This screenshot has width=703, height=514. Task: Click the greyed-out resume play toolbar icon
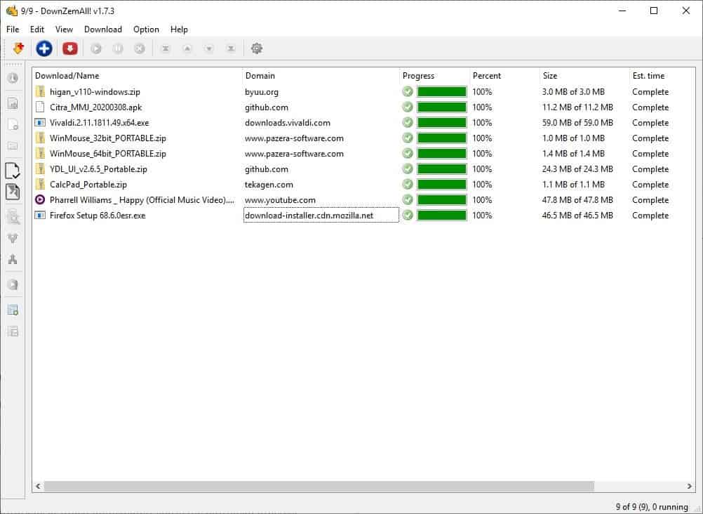coord(96,48)
